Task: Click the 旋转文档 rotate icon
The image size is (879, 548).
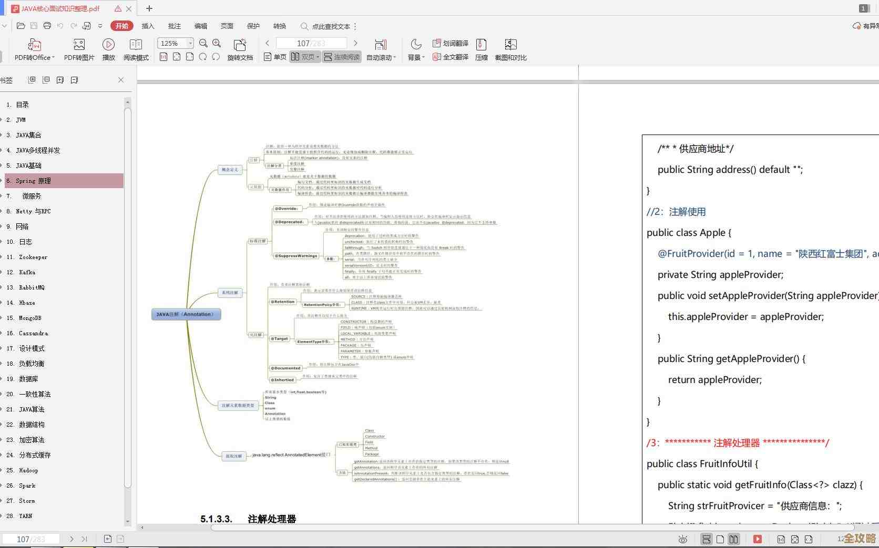Action: [x=240, y=45]
